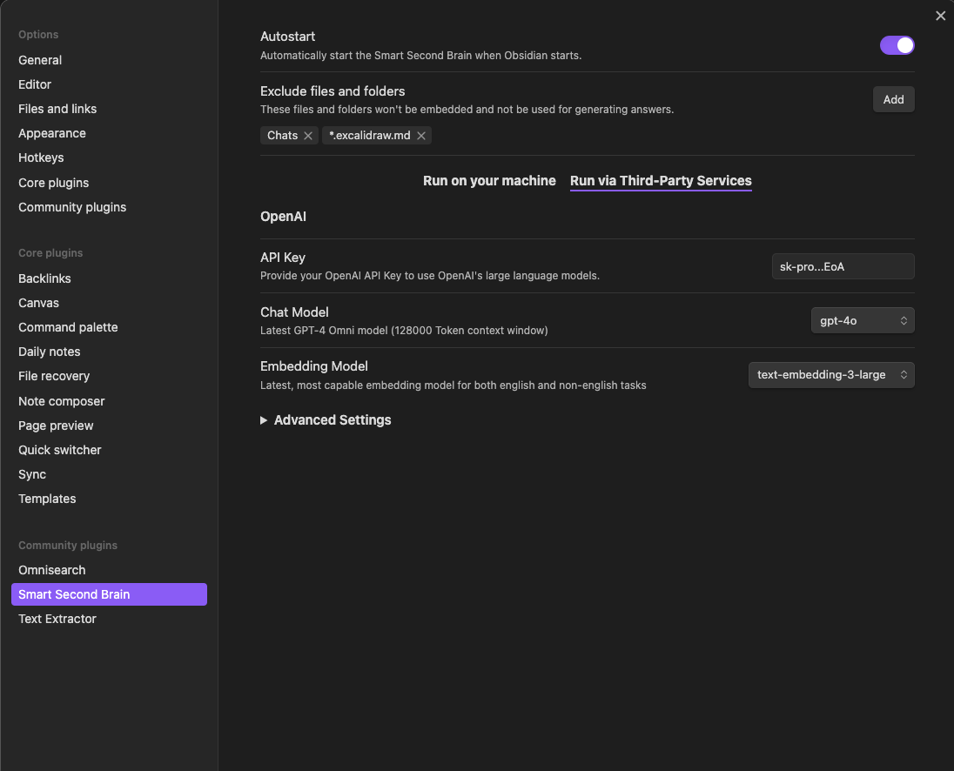Go to Community plugins options page
Image resolution: width=954 pixels, height=771 pixels.
(x=72, y=207)
